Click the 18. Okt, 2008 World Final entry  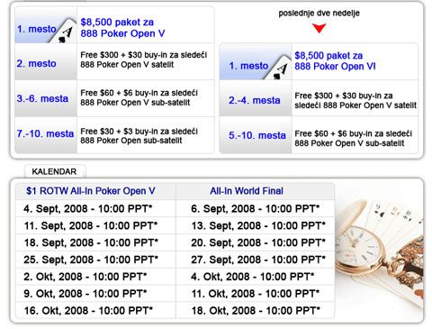pos(256,310)
